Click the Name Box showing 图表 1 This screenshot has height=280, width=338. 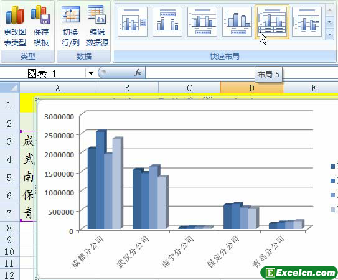coord(43,73)
